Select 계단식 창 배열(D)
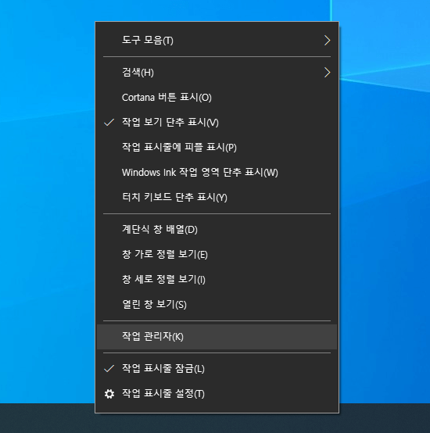The width and height of the screenshot is (430, 433). (217, 230)
